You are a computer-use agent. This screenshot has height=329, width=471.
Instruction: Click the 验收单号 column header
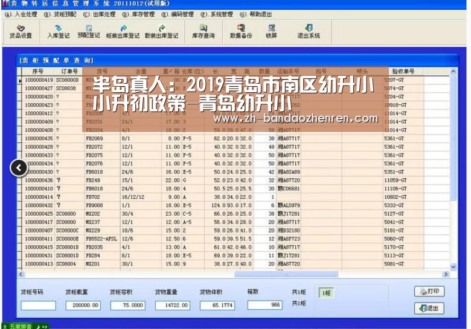pyautogui.click(x=403, y=71)
